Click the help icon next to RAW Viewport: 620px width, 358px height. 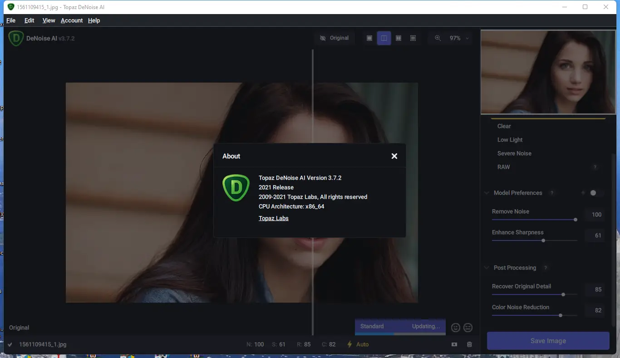tap(595, 167)
